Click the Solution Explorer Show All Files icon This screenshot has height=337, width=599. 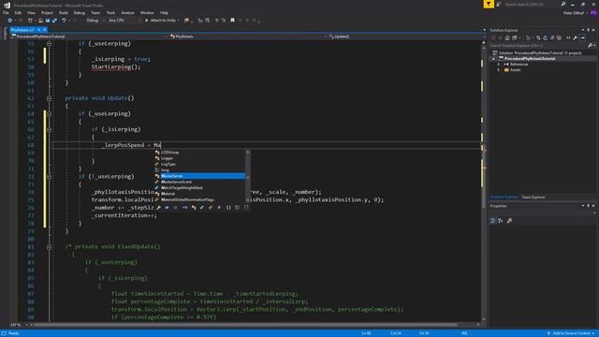(x=560, y=37)
